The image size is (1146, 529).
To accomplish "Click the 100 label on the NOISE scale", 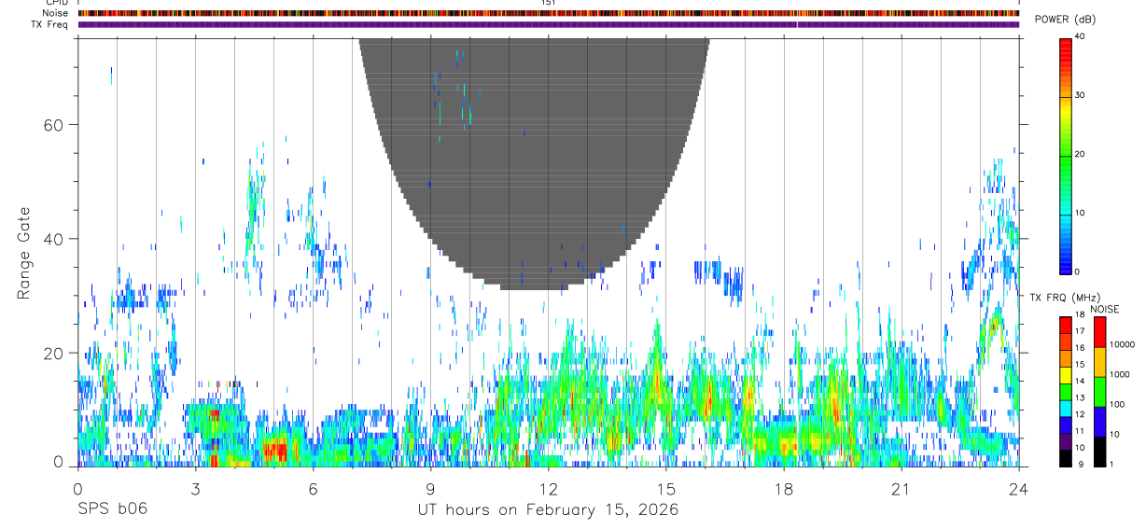I will click(1118, 404).
